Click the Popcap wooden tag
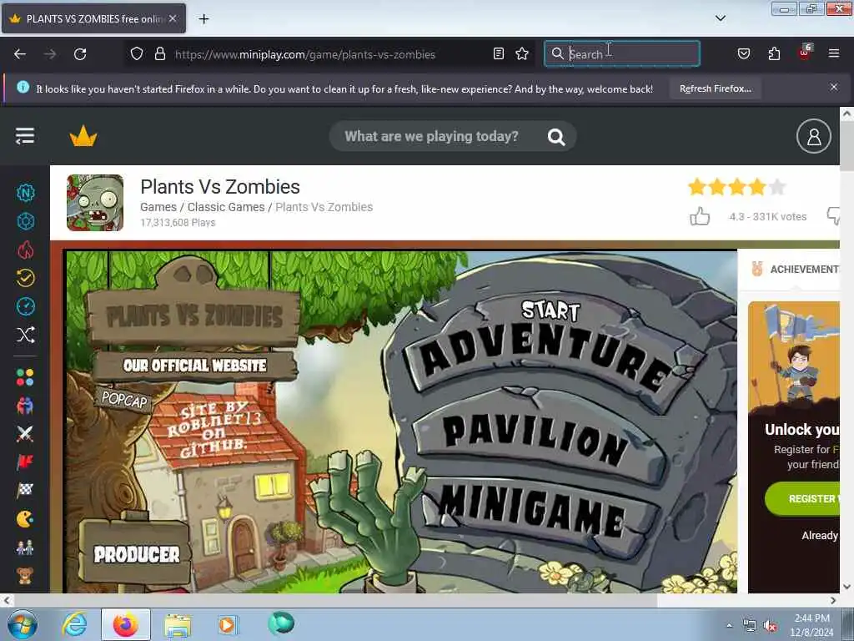Image resolution: width=854 pixels, height=641 pixels. coord(124,400)
